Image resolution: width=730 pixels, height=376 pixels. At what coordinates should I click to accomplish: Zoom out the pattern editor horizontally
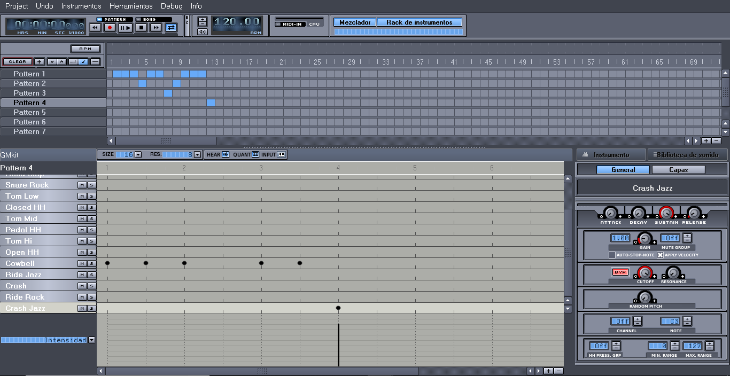[558, 371]
